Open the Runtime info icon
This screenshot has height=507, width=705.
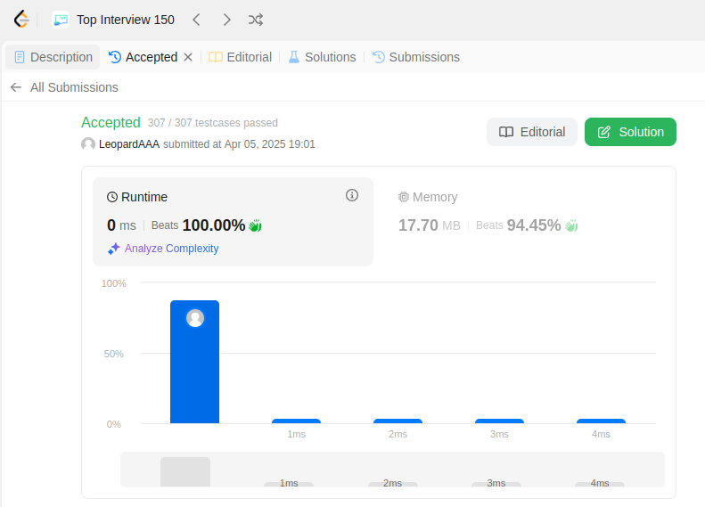352,195
